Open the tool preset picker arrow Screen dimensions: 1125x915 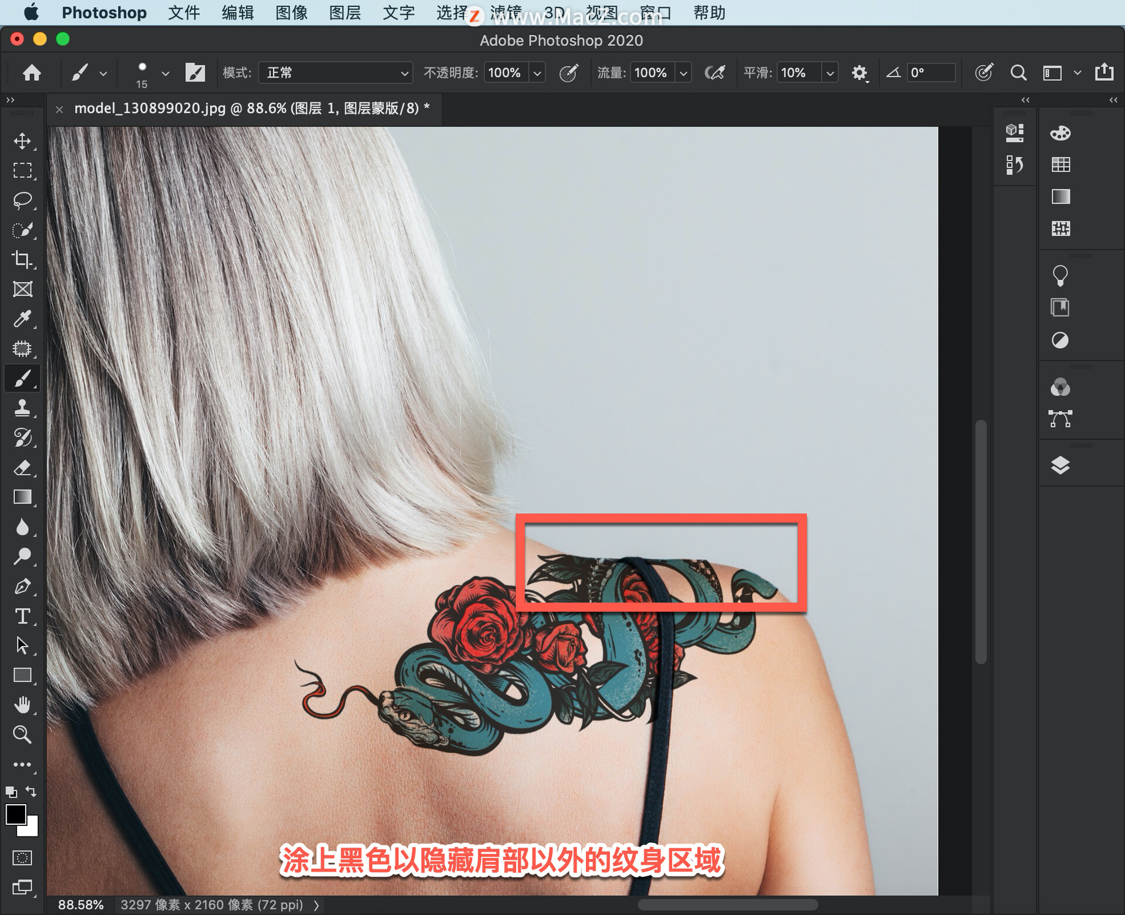[x=104, y=74]
